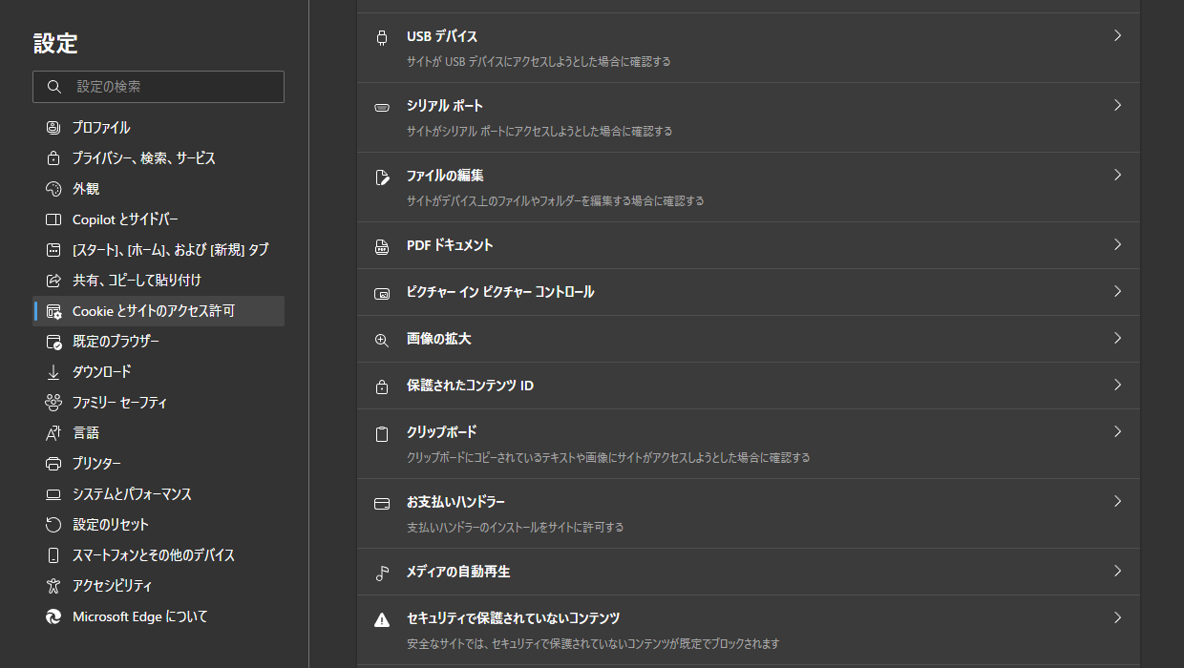Click the 設定の検索 search field
This screenshot has width=1184, height=668.
coord(159,87)
